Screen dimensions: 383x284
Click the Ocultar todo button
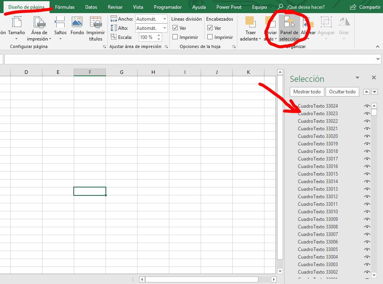pyautogui.click(x=342, y=92)
